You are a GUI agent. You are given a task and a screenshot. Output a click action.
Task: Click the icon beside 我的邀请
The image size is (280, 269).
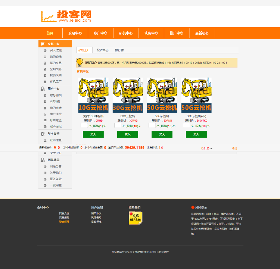coord(45,108)
